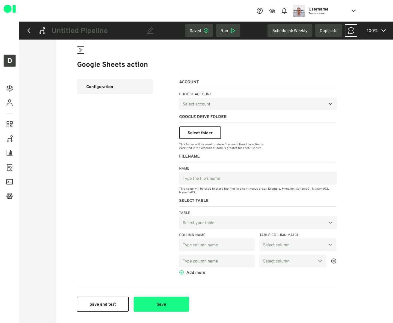This screenshot has height=323, width=393.
Task: Open the pipelines sidebar icon
Action: point(10,139)
